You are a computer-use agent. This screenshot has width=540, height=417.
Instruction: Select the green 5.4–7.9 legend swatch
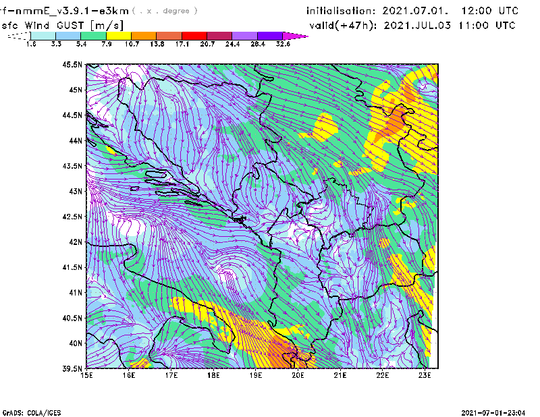click(93, 36)
